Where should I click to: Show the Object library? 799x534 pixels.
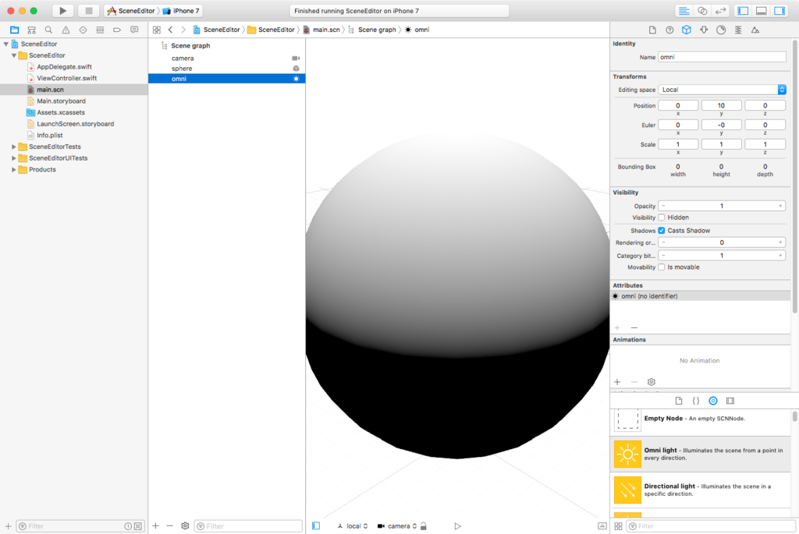tap(713, 401)
